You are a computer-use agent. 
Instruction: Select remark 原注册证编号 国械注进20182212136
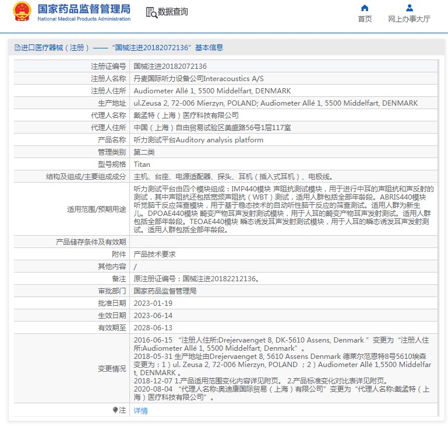197,279
